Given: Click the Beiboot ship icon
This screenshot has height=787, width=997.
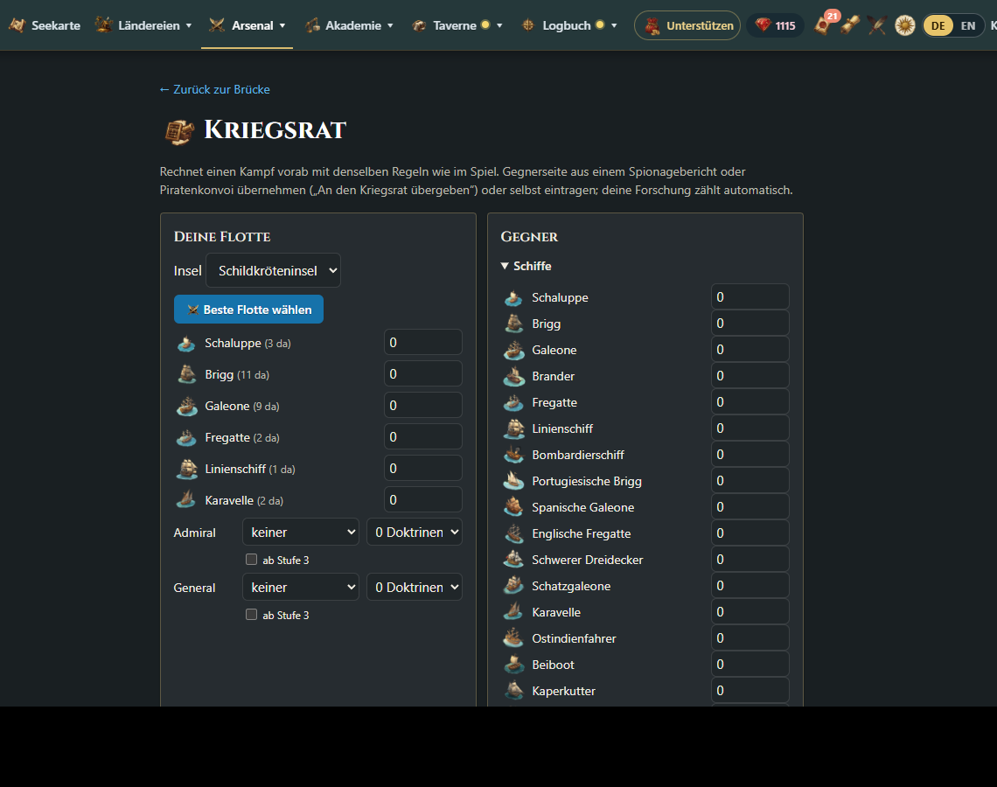Looking at the screenshot, I should pos(513,665).
